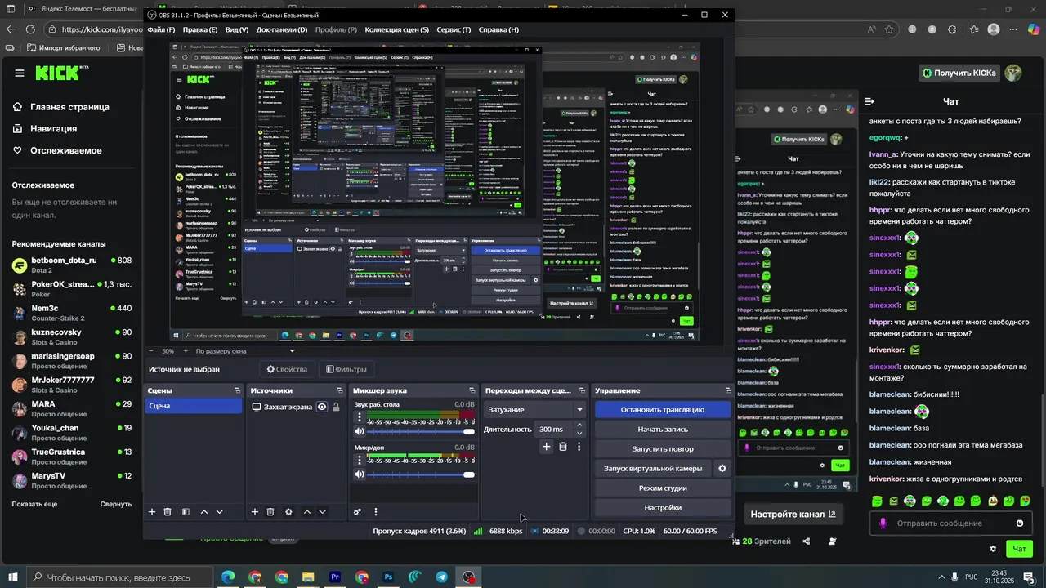The image size is (1046, 588).
Task: Mute the desktop audio (Звук раб. стола) channel
Action: tap(359, 431)
